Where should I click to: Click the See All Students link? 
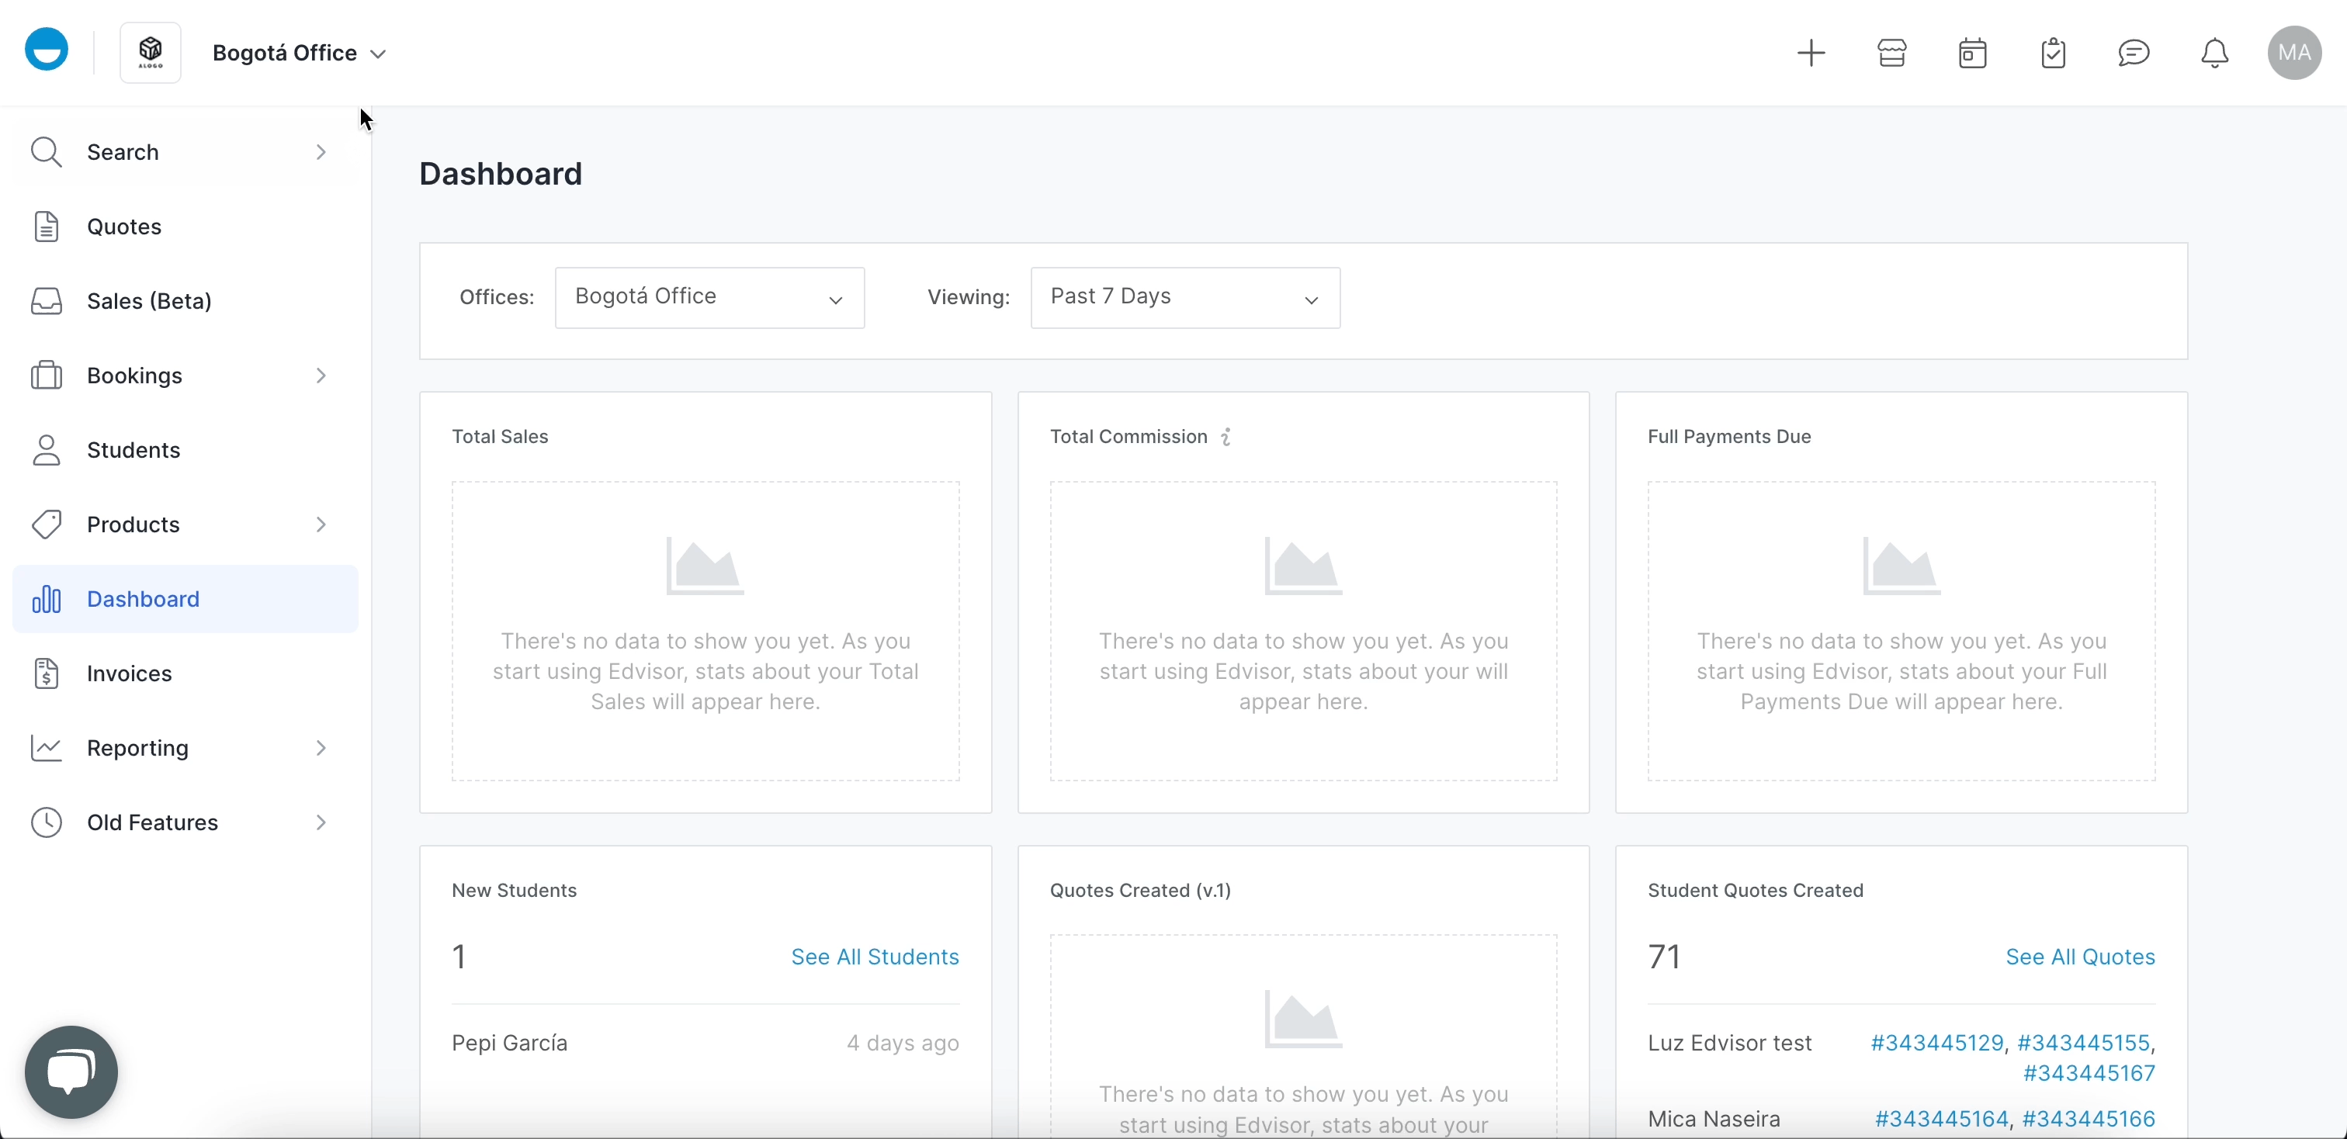tap(875, 956)
